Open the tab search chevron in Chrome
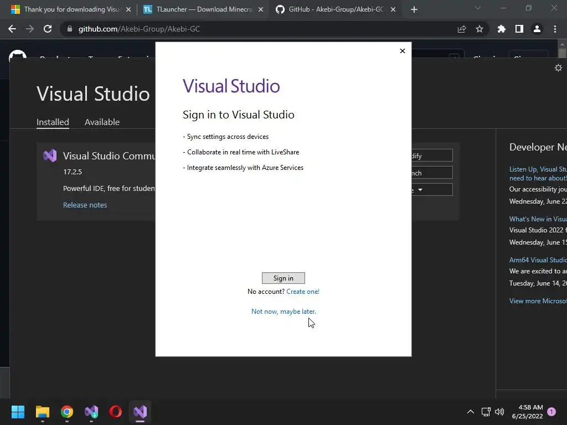 coord(478,8)
